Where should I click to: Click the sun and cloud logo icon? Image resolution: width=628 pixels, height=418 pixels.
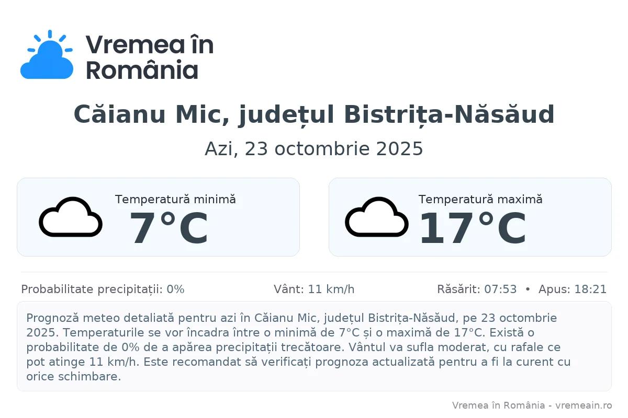(47, 55)
